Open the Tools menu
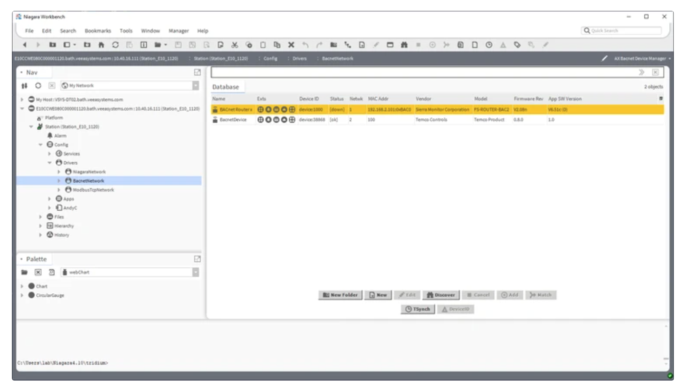 pyautogui.click(x=126, y=31)
